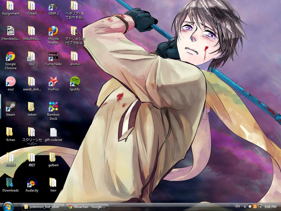Open the VisiPics shortcut

coord(54,84)
